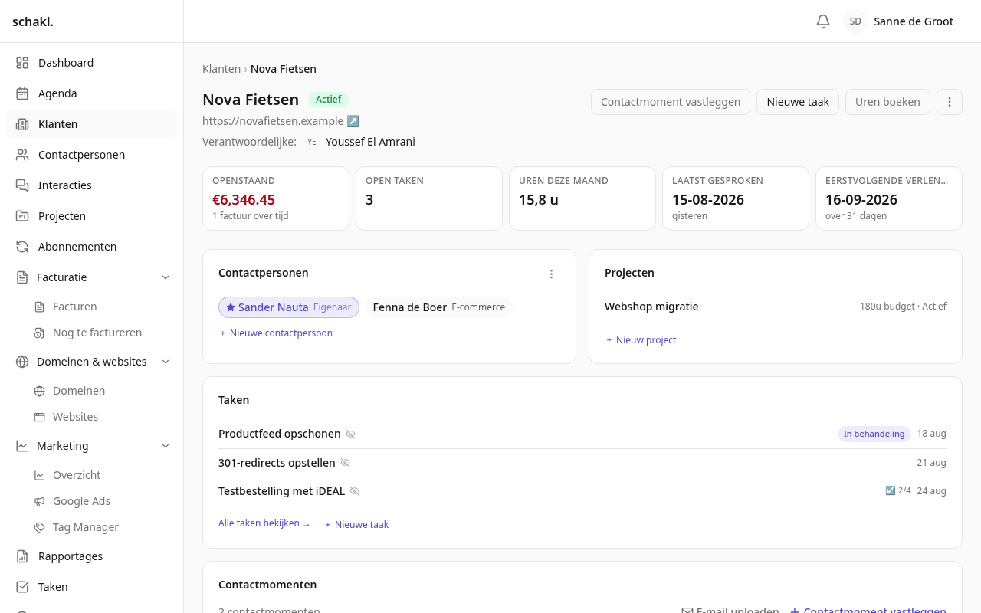981x613 pixels.
Task: Click the Sander Nauta contact chip
Action: pos(289,307)
